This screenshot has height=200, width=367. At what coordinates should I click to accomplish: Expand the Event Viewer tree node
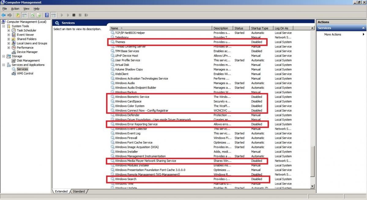9,35
